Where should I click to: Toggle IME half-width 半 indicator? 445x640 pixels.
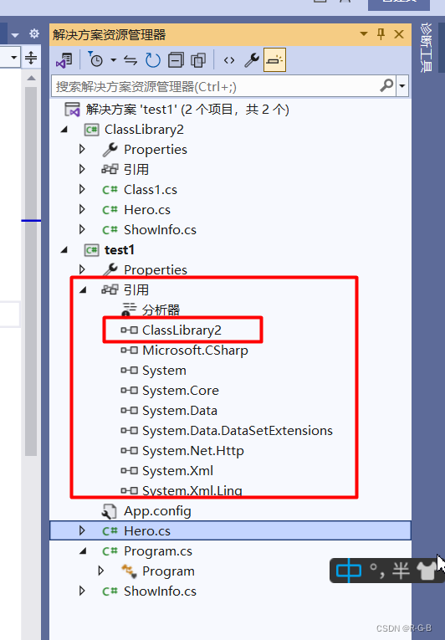[401, 571]
